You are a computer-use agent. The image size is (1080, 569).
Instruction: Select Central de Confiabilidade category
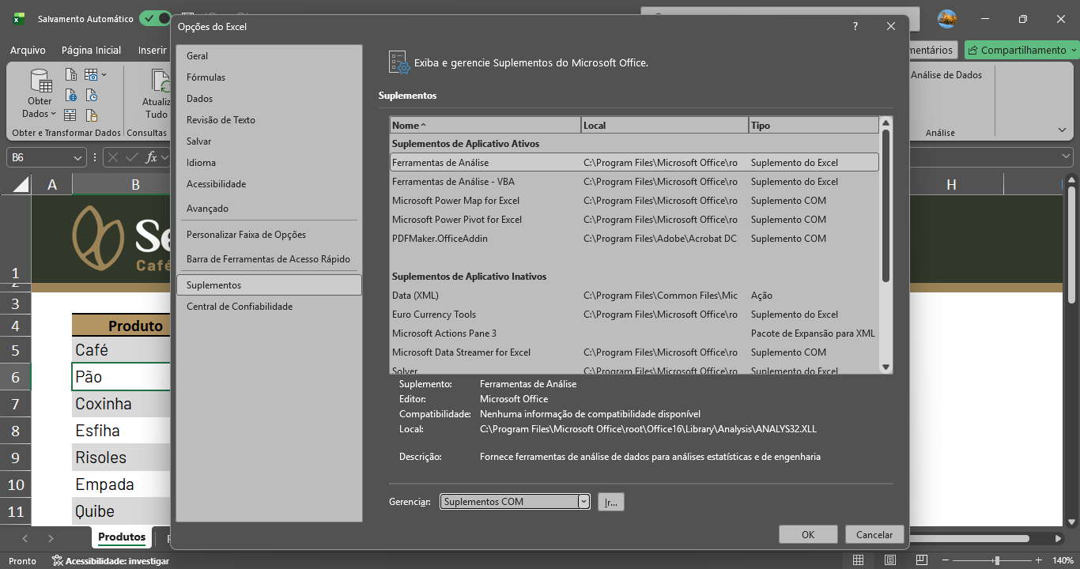click(269, 307)
